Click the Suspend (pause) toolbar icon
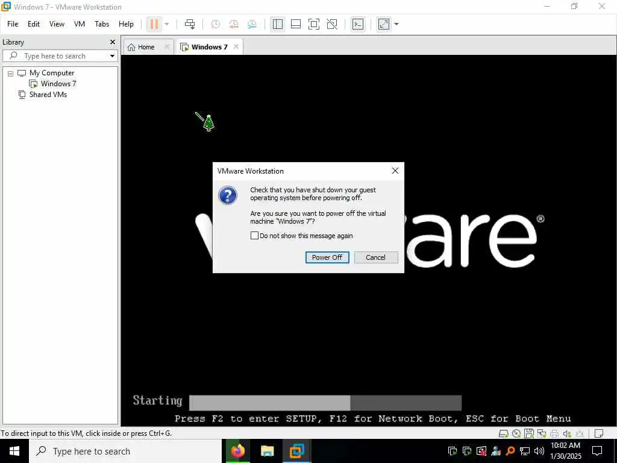617x463 pixels. pyautogui.click(x=154, y=24)
